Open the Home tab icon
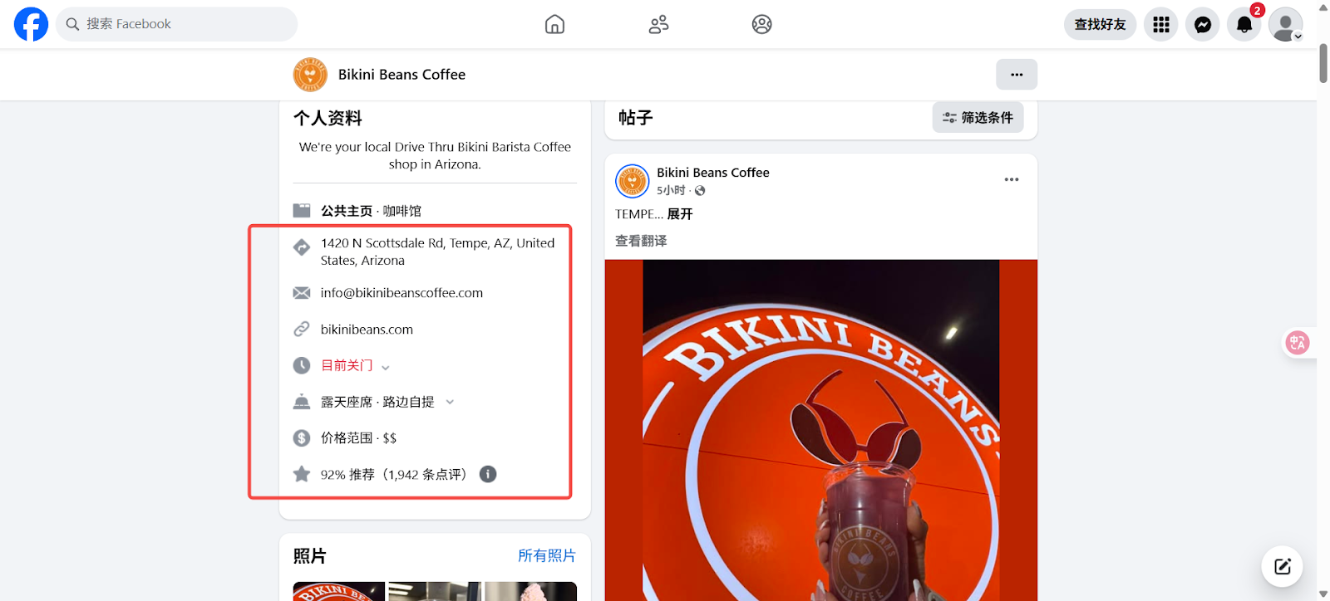Image resolution: width=1330 pixels, height=601 pixels. click(554, 24)
